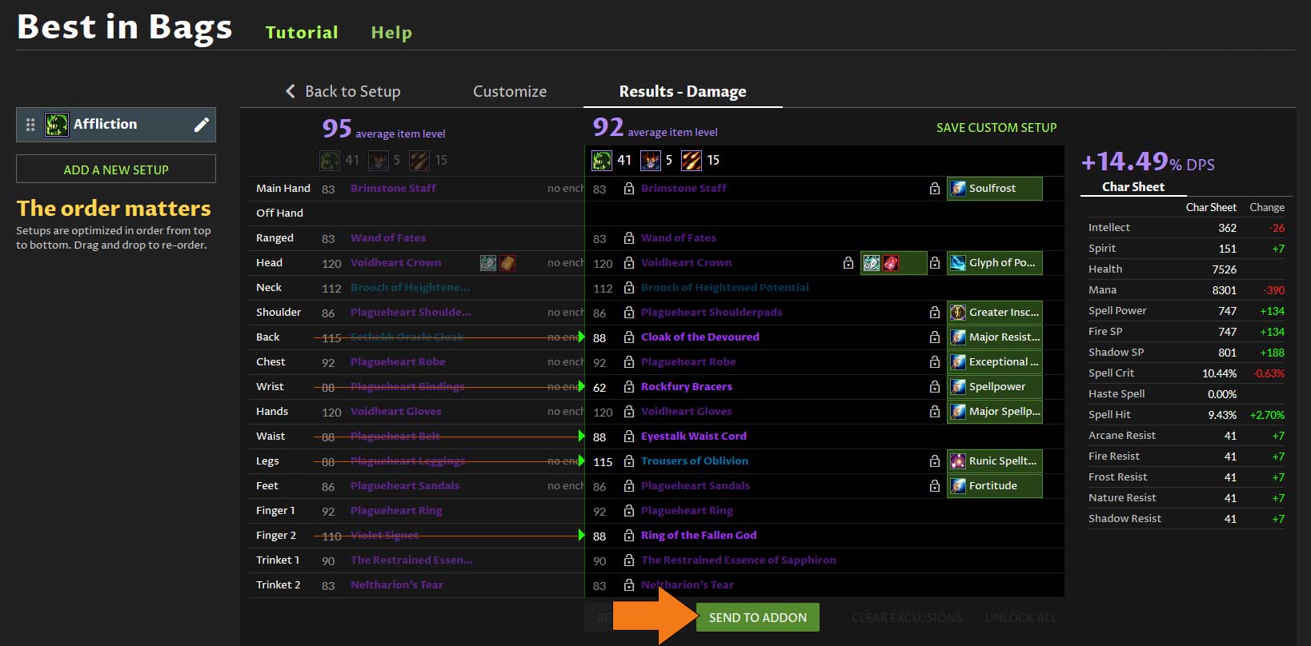Click the Exceptional enchant icon
The width and height of the screenshot is (1311, 646).
pyautogui.click(x=958, y=362)
